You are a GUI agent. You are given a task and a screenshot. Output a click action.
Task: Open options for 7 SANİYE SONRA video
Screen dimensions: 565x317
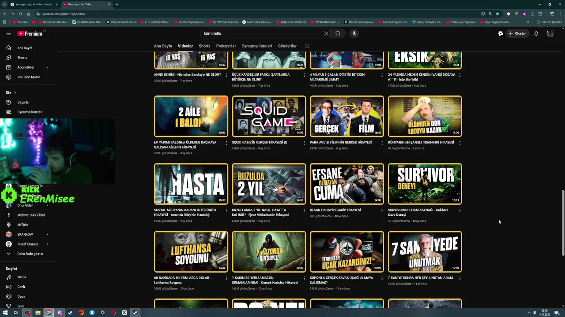(460, 279)
